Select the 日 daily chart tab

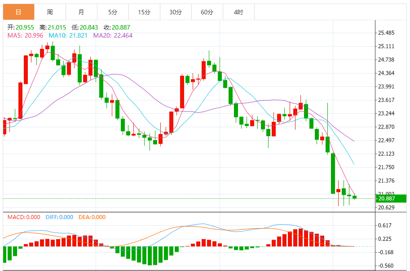18,12
